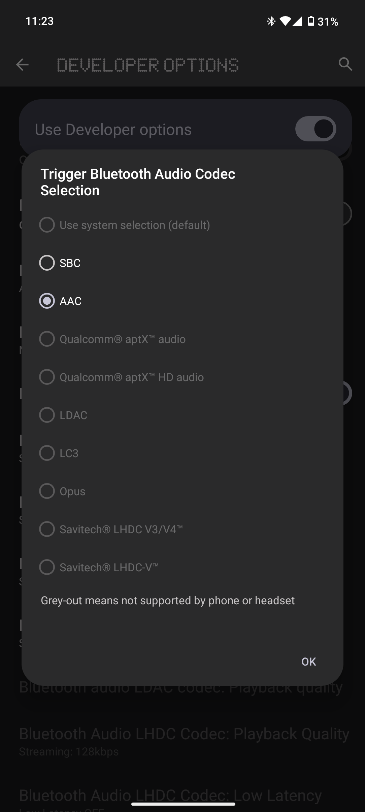
Task: Select Qualcomm aptX HD audio option
Action: coord(47,377)
